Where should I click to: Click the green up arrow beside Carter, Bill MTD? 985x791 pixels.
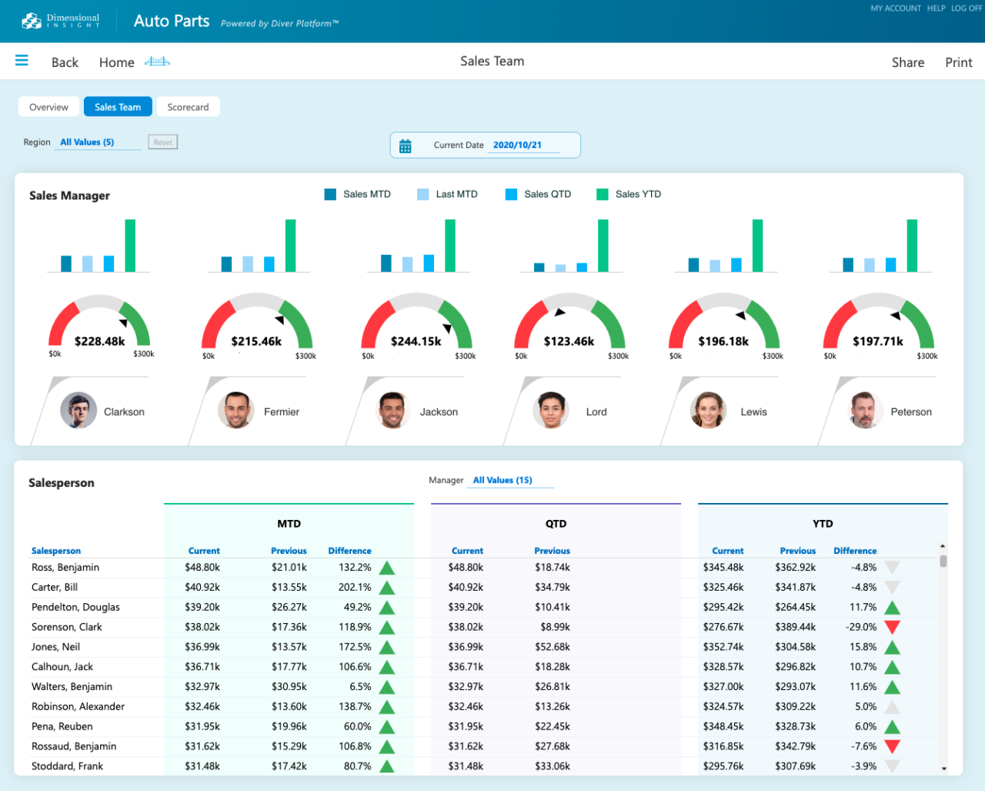tap(387, 587)
